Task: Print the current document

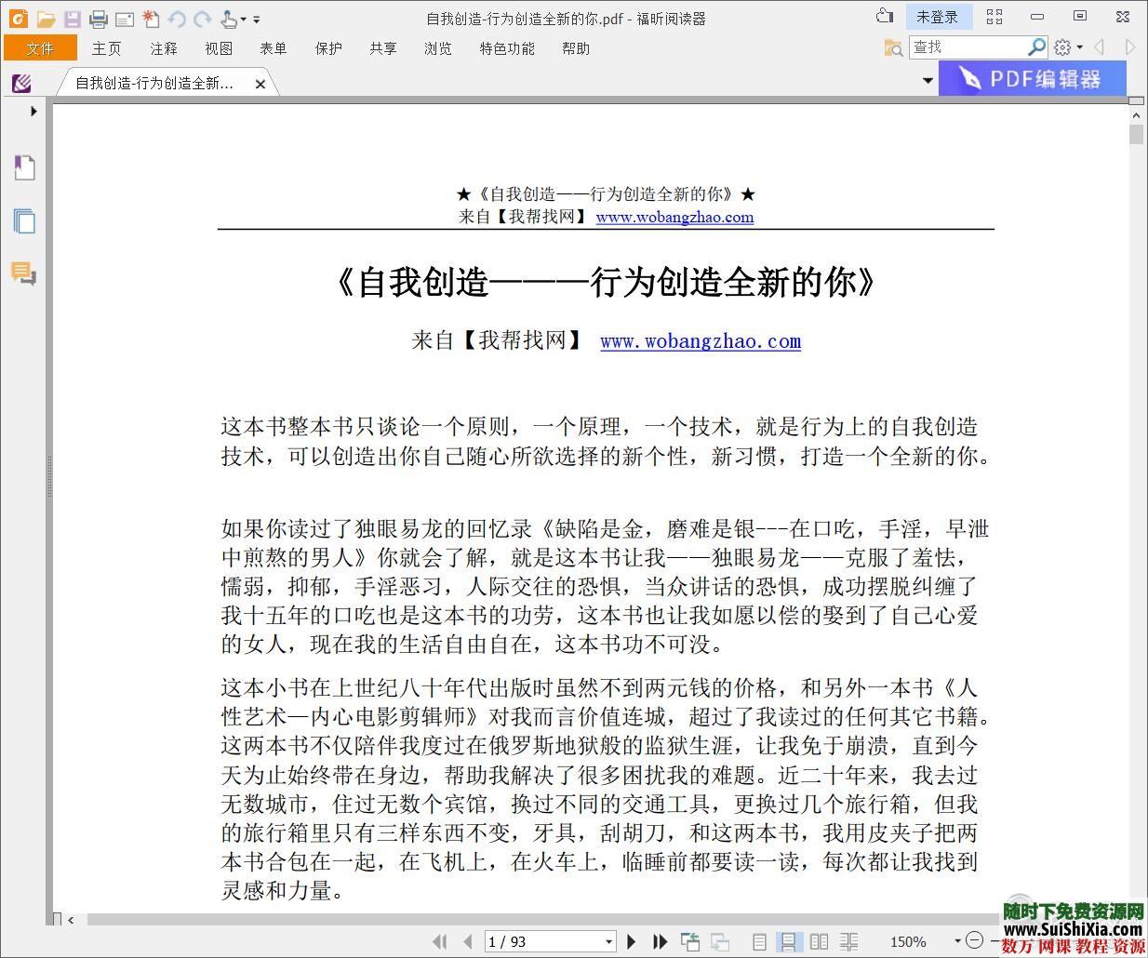Action: (98, 17)
